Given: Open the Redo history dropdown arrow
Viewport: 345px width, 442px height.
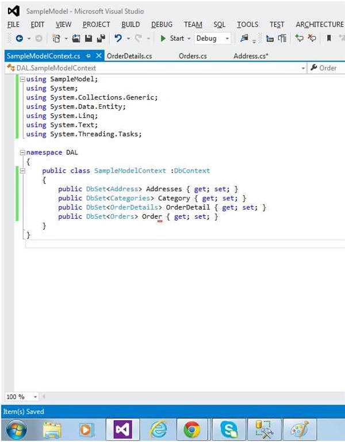Looking at the screenshot, I should click(x=148, y=39).
